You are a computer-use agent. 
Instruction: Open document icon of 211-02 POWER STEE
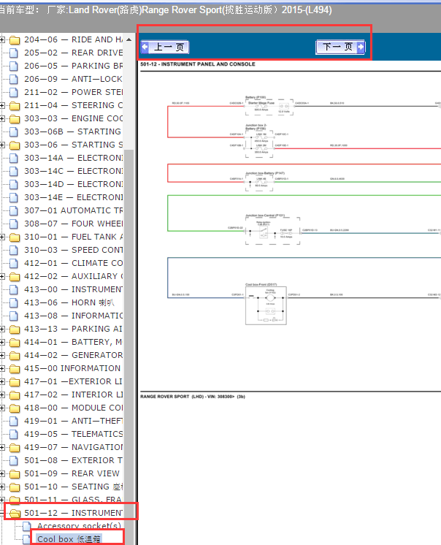[x=14, y=93]
